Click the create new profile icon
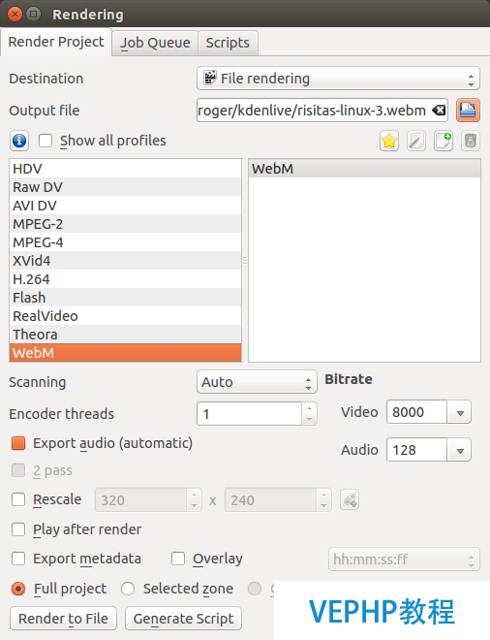This screenshot has width=490, height=640. click(x=444, y=142)
